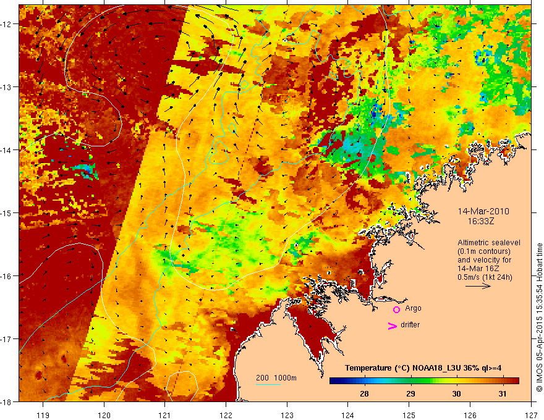The width and height of the screenshot is (544, 420).
Task: Select the date text 14-Mar-2010
Action: 483,211
